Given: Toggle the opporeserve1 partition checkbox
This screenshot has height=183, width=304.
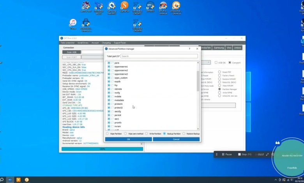Looking at the screenshot, I should [109, 67].
